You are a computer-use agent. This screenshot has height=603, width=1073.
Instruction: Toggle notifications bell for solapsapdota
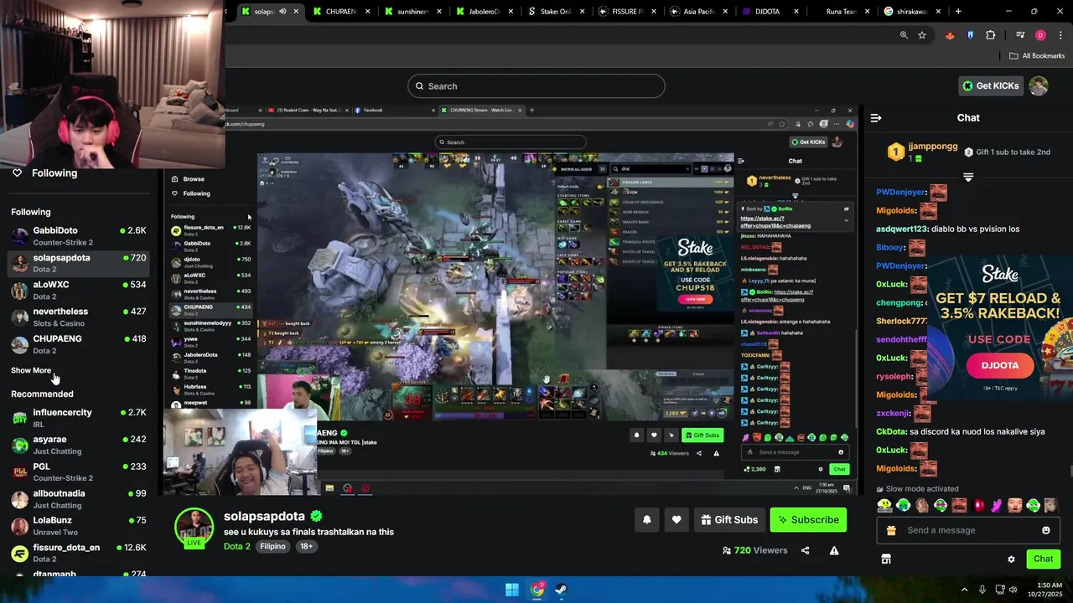pos(646,519)
